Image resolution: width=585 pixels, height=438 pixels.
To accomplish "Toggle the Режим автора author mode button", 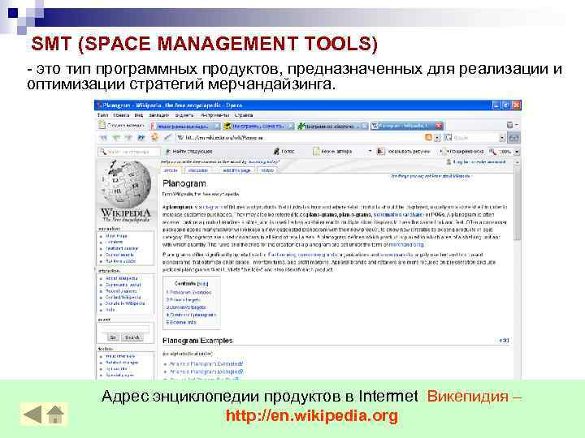I will click(332, 152).
